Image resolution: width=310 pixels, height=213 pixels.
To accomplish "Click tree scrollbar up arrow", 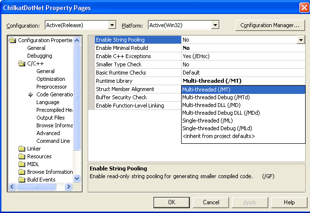I will 77,40.
